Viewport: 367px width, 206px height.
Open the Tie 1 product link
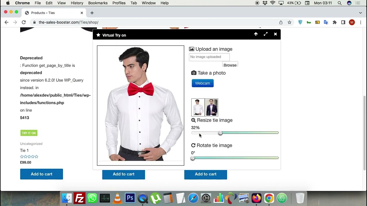point(24,150)
